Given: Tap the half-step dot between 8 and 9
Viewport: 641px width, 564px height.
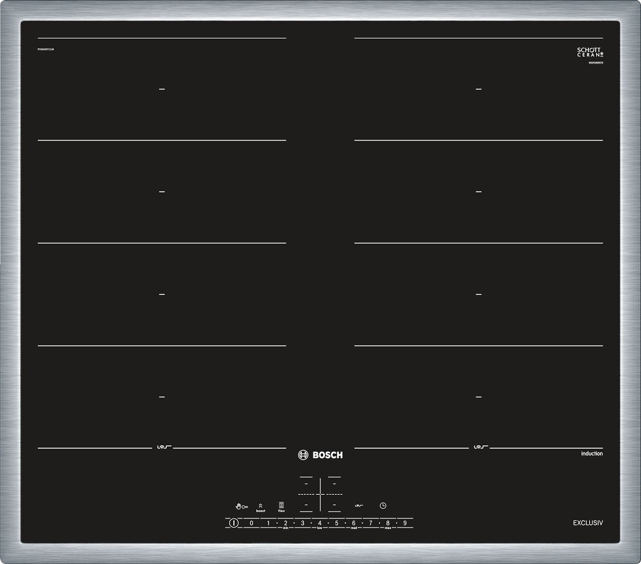Looking at the screenshot, I should pos(396,523).
